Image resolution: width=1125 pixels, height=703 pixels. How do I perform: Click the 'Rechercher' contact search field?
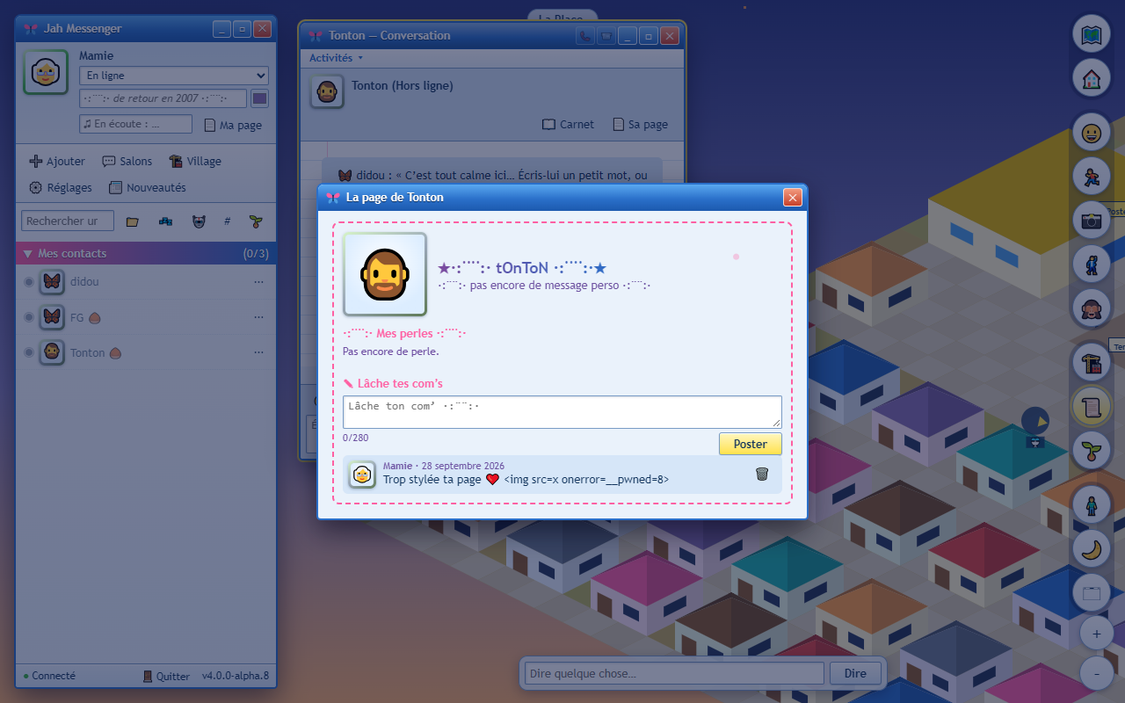(x=69, y=221)
